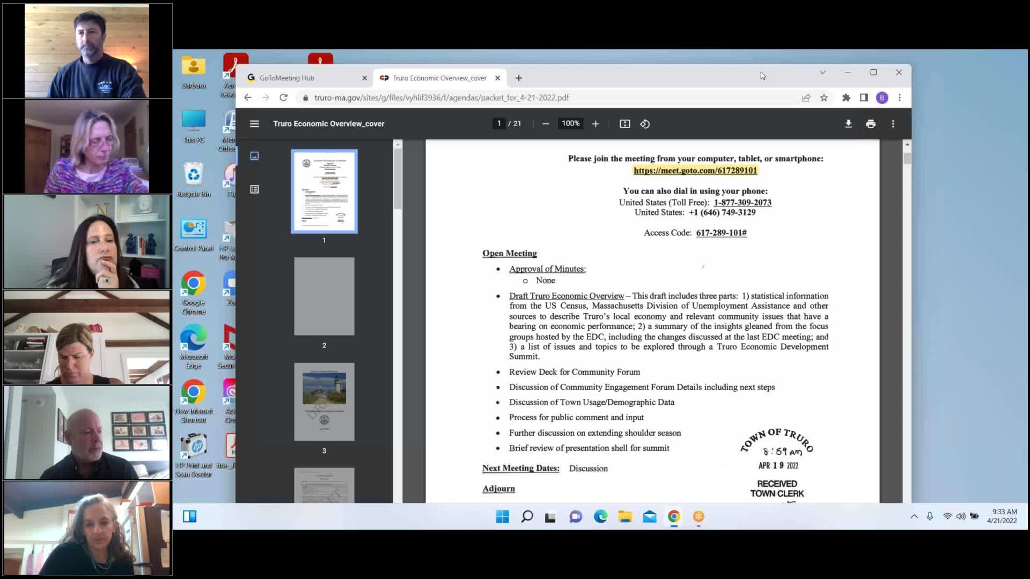Expand hidden icons in the system tray
The width and height of the screenshot is (1030, 579).
(x=913, y=516)
